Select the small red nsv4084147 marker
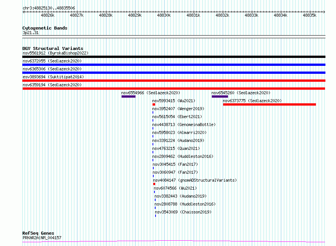This screenshot has height=246, width=336. point(154,184)
